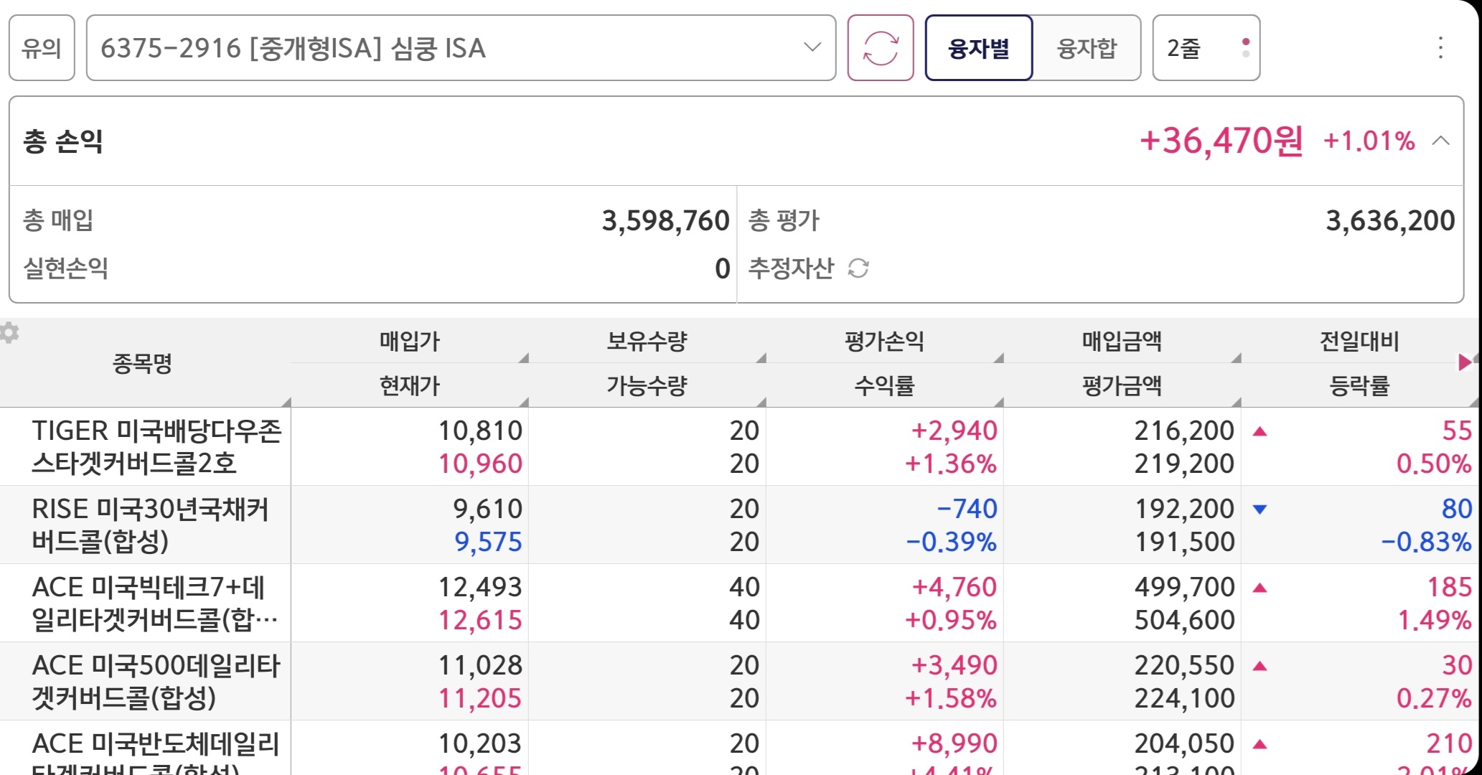This screenshot has height=775, width=1482.
Task: Click the 평가손익 column header
Action: (884, 341)
